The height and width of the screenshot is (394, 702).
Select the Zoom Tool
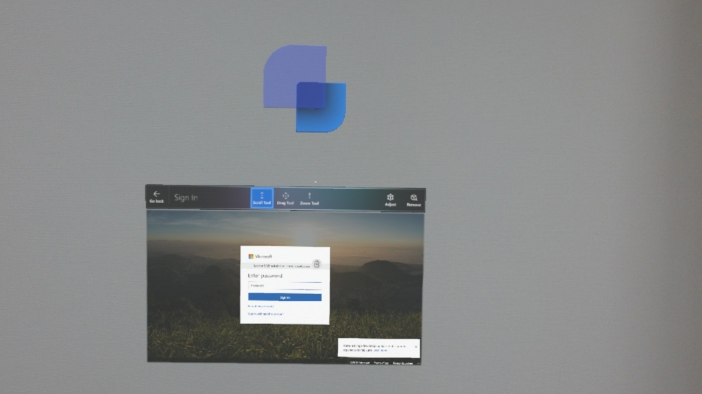pyautogui.click(x=309, y=199)
